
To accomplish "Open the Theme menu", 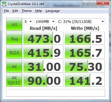I will [x=27, y=11].
